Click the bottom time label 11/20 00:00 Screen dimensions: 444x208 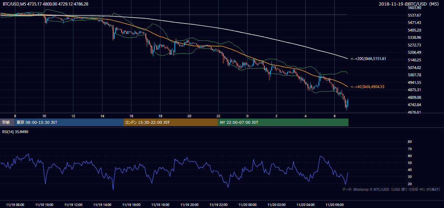click(247, 205)
